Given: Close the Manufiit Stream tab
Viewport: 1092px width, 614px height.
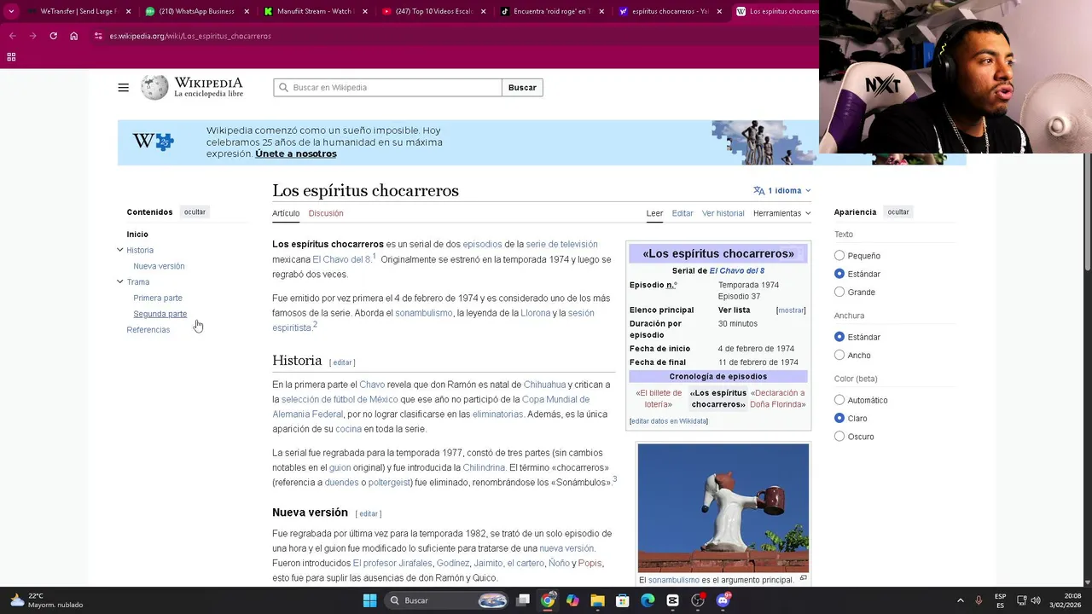Looking at the screenshot, I should pos(365,11).
